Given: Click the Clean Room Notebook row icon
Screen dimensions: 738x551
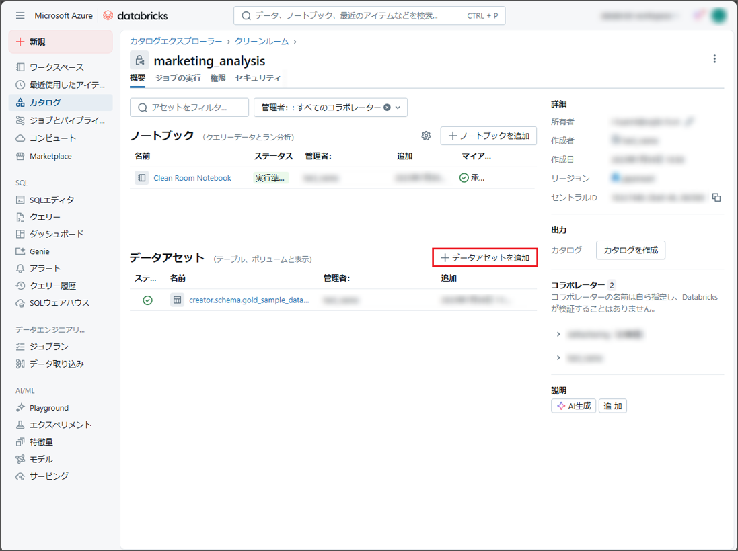Looking at the screenshot, I should pos(142,177).
